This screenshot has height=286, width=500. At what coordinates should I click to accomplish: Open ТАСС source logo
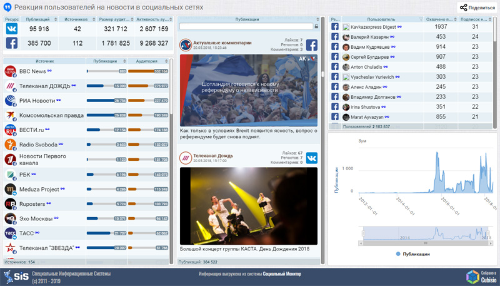(x=10, y=233)
